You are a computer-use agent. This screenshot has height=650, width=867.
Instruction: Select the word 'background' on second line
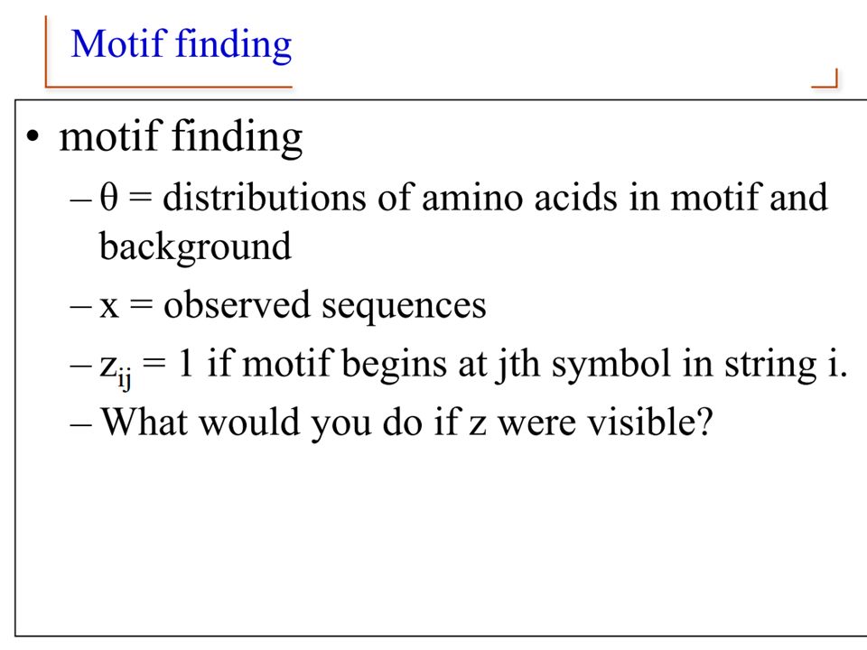[x=195, y=246]
